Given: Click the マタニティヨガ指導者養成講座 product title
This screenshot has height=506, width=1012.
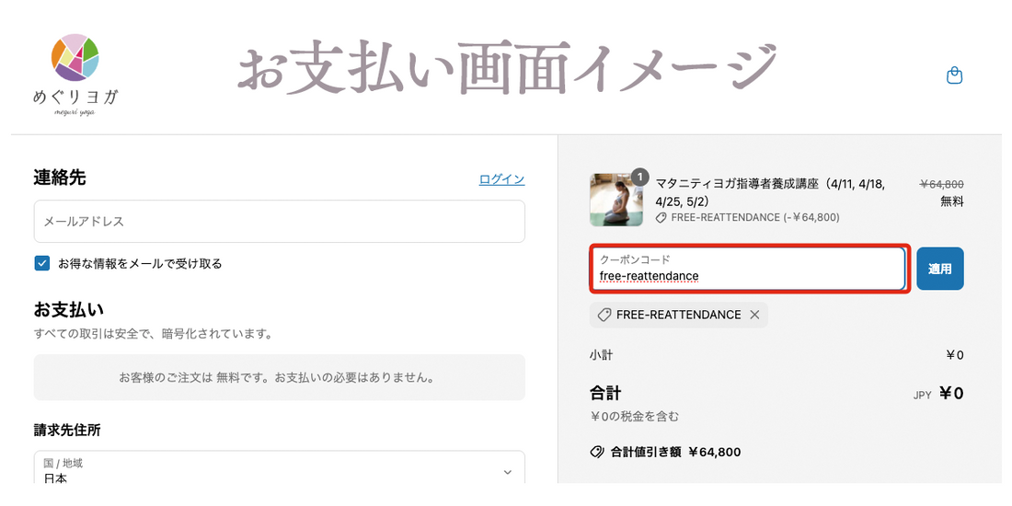Looking at the screenshot, I should click(769, 192).
